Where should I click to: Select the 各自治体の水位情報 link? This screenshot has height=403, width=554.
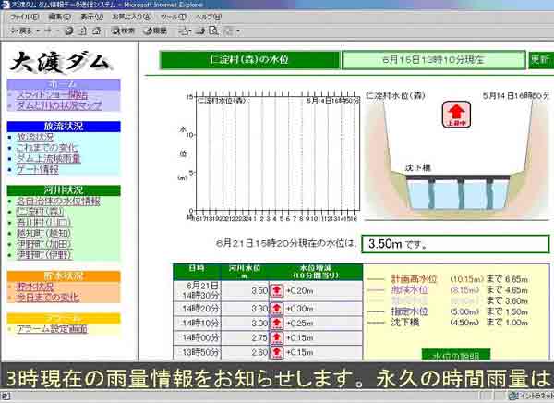58,201
